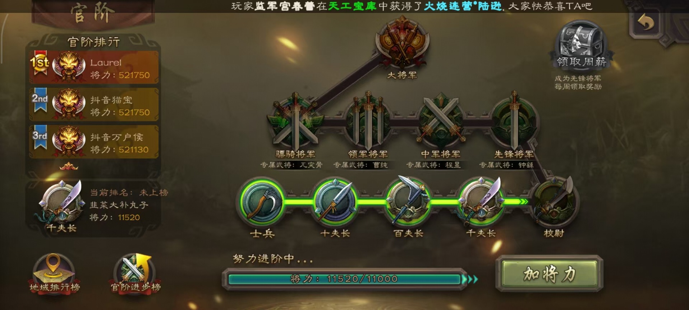Tap the 百夫长 halberd rank icon
The width and height of the screenshot is (689, 310).
tap(408, 201)
